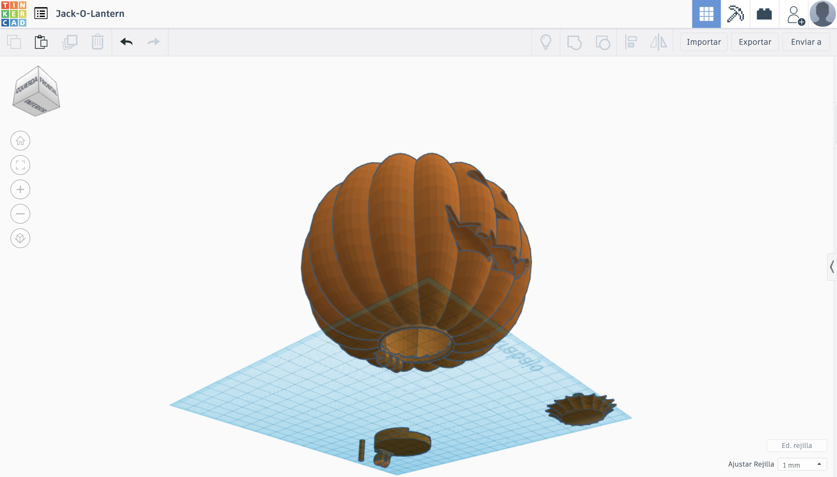Zoom out with the minus button
Screen dimensions: 837x477
20,214
